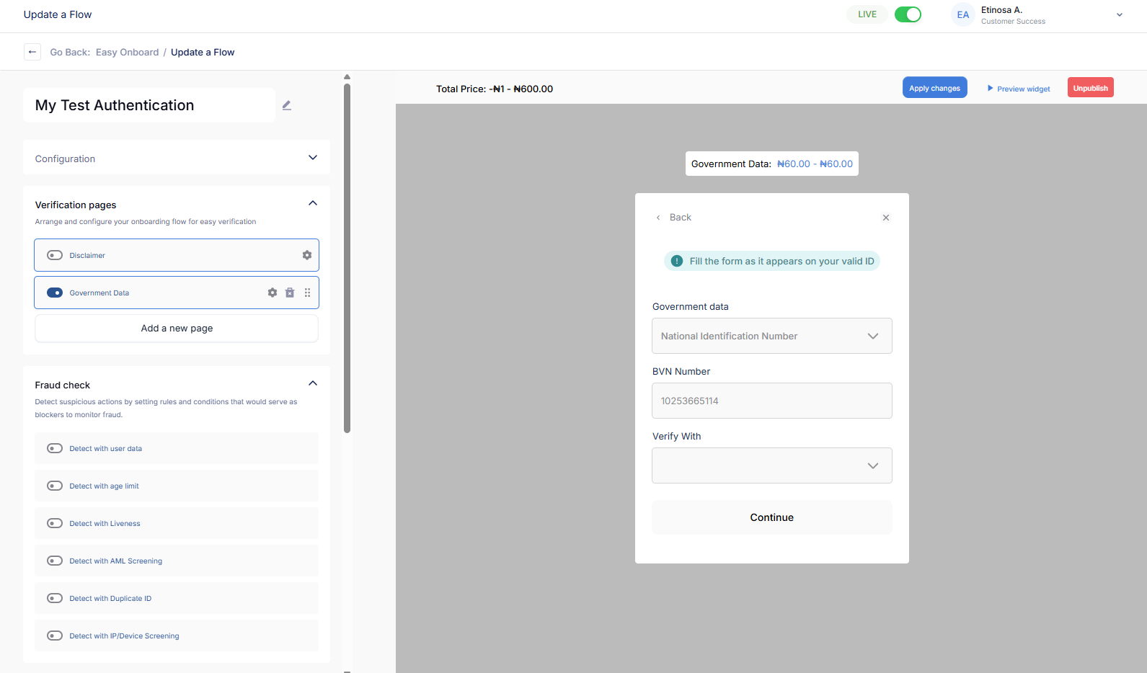Turn off the LIVE mode switch
This screenshot has height=673, width=1147.
click(x=908, y=14)
